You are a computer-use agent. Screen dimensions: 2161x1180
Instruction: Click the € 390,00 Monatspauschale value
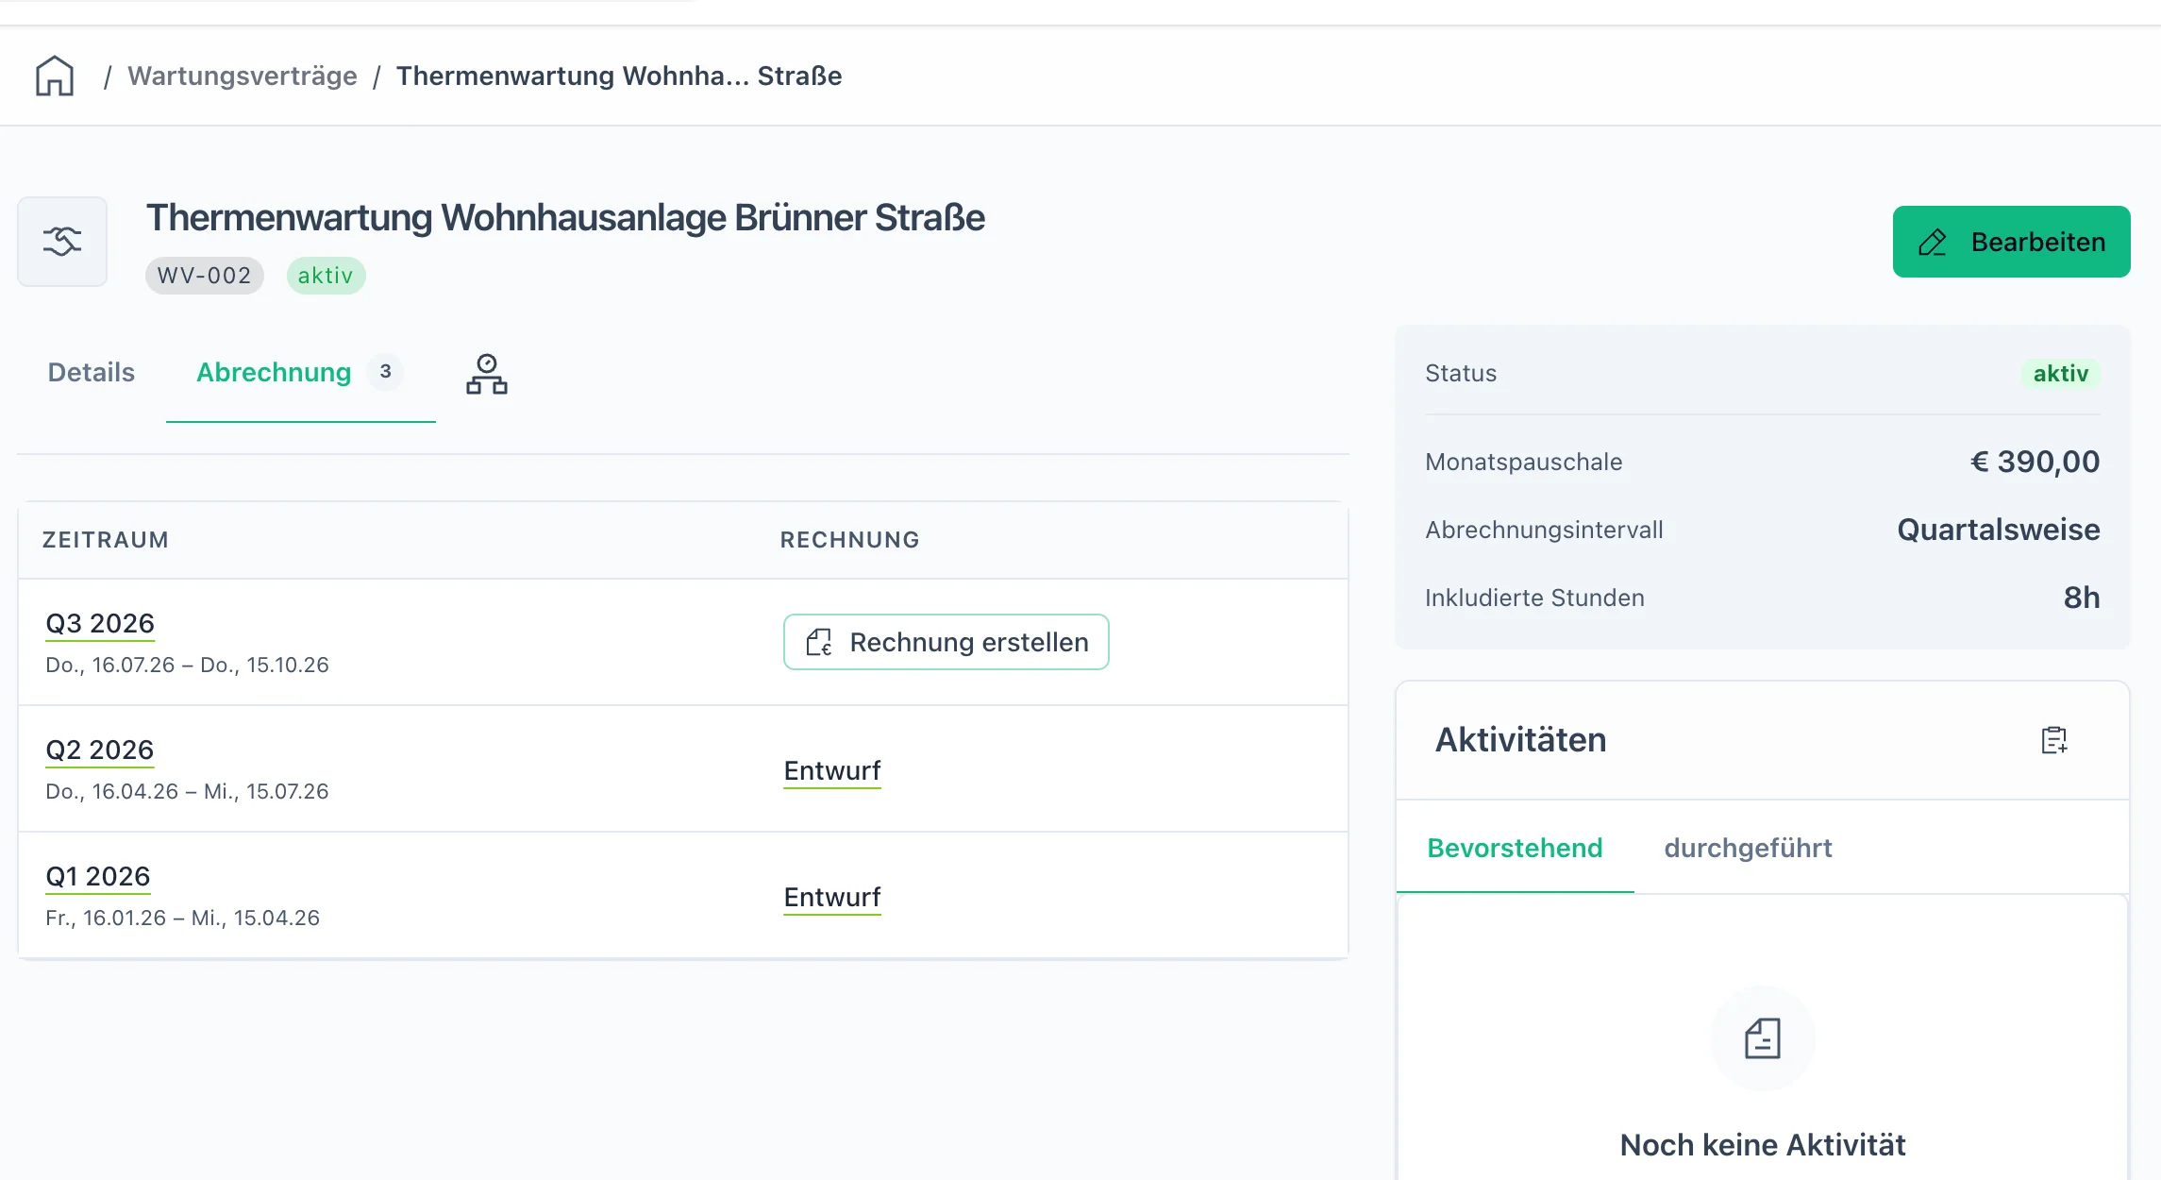2035,462
